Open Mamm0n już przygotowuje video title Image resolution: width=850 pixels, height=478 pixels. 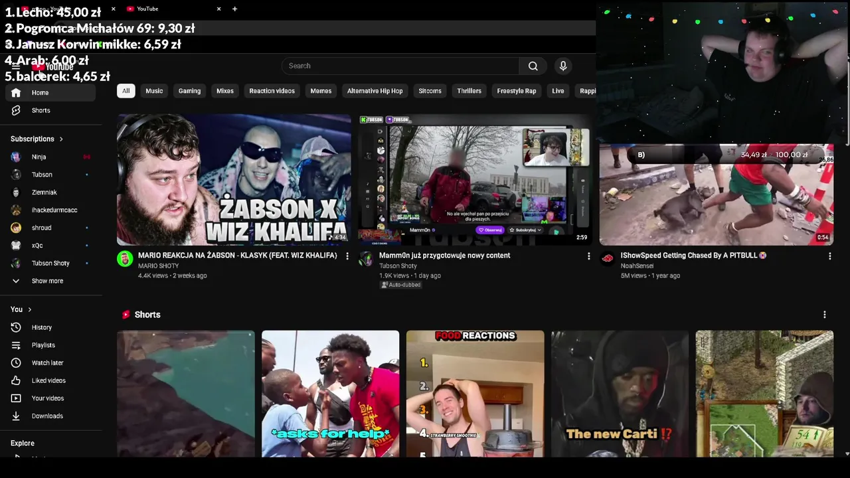coord(444,256)
